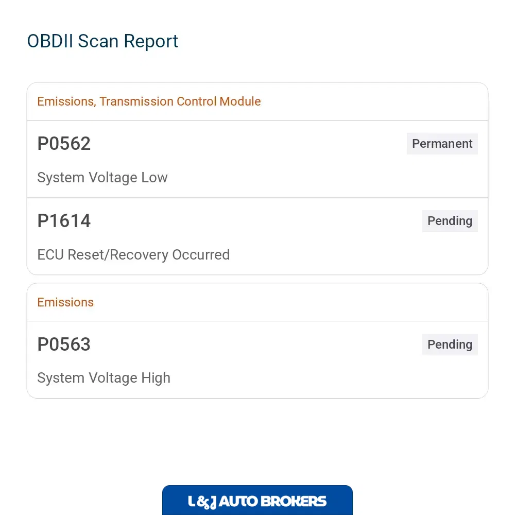Select the P0563 trouble code
Screen dimensions: 515x515
pyautogui.click(x=64, y=344)
